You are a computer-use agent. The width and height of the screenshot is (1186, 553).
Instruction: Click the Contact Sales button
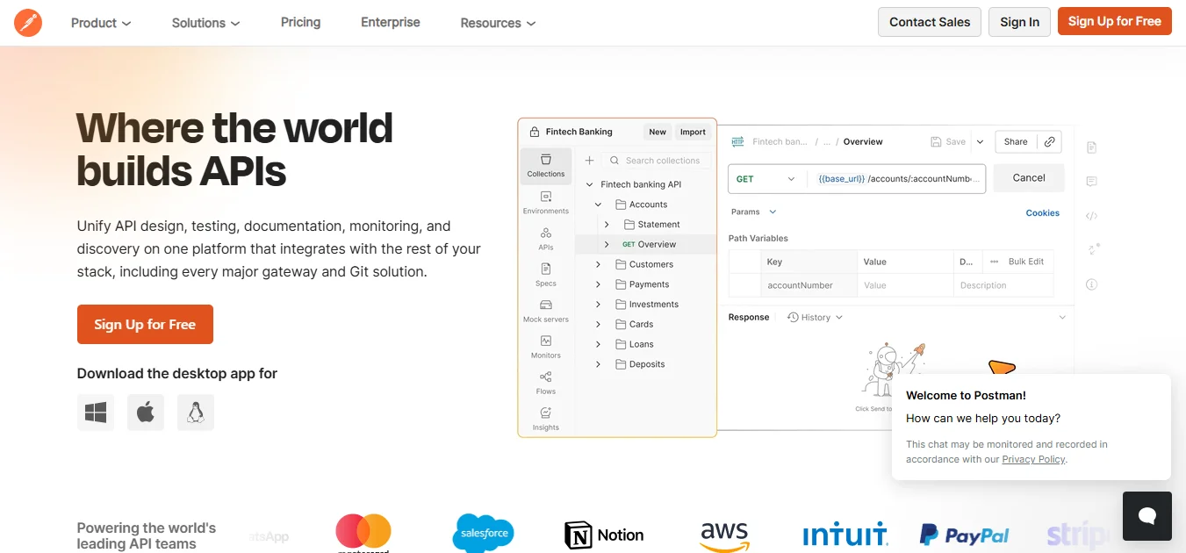pyautogui.click(x=930, y=22)
